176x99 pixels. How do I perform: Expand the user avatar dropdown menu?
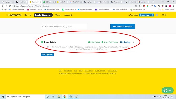pyautogui.click(x=158, y=15)
